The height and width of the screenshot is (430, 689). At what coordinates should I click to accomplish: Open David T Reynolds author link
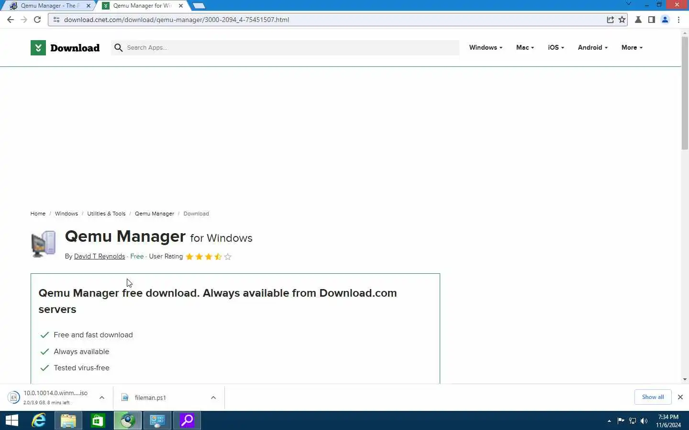pyautogui.click(x=100, y=257)
